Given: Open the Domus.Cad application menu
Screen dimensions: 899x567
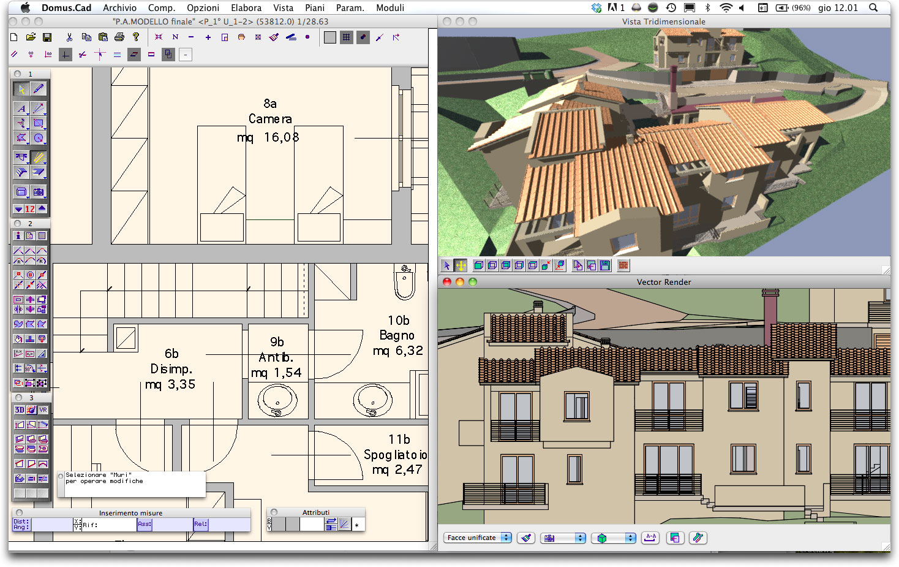Looking at the screenshot, I should coord(66,8).
